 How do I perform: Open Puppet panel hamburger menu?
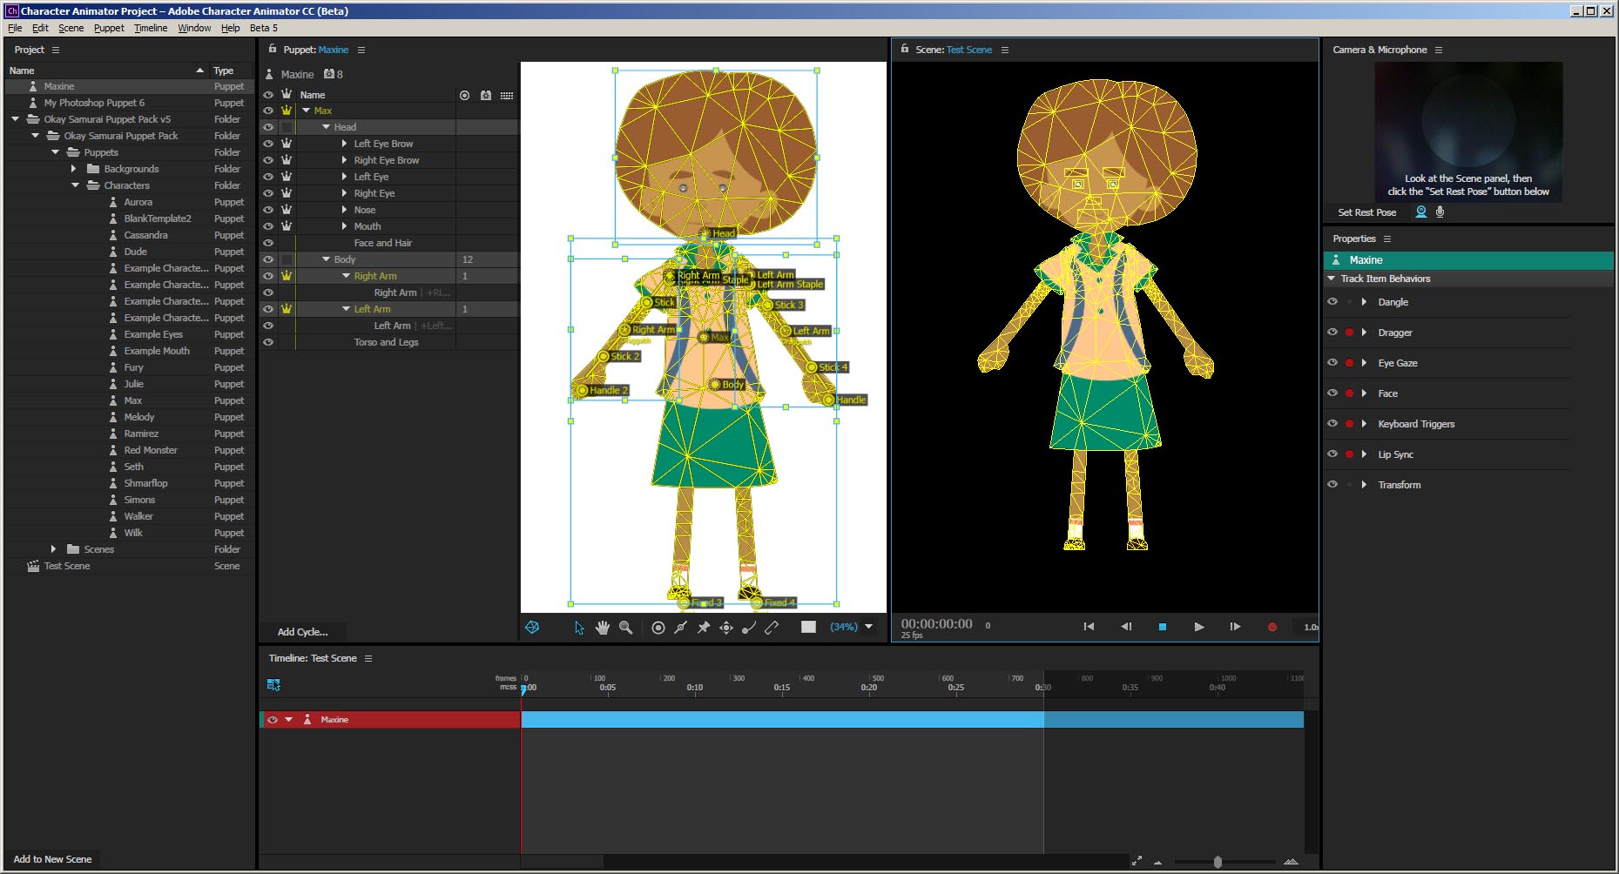click(x=361, y=50)
